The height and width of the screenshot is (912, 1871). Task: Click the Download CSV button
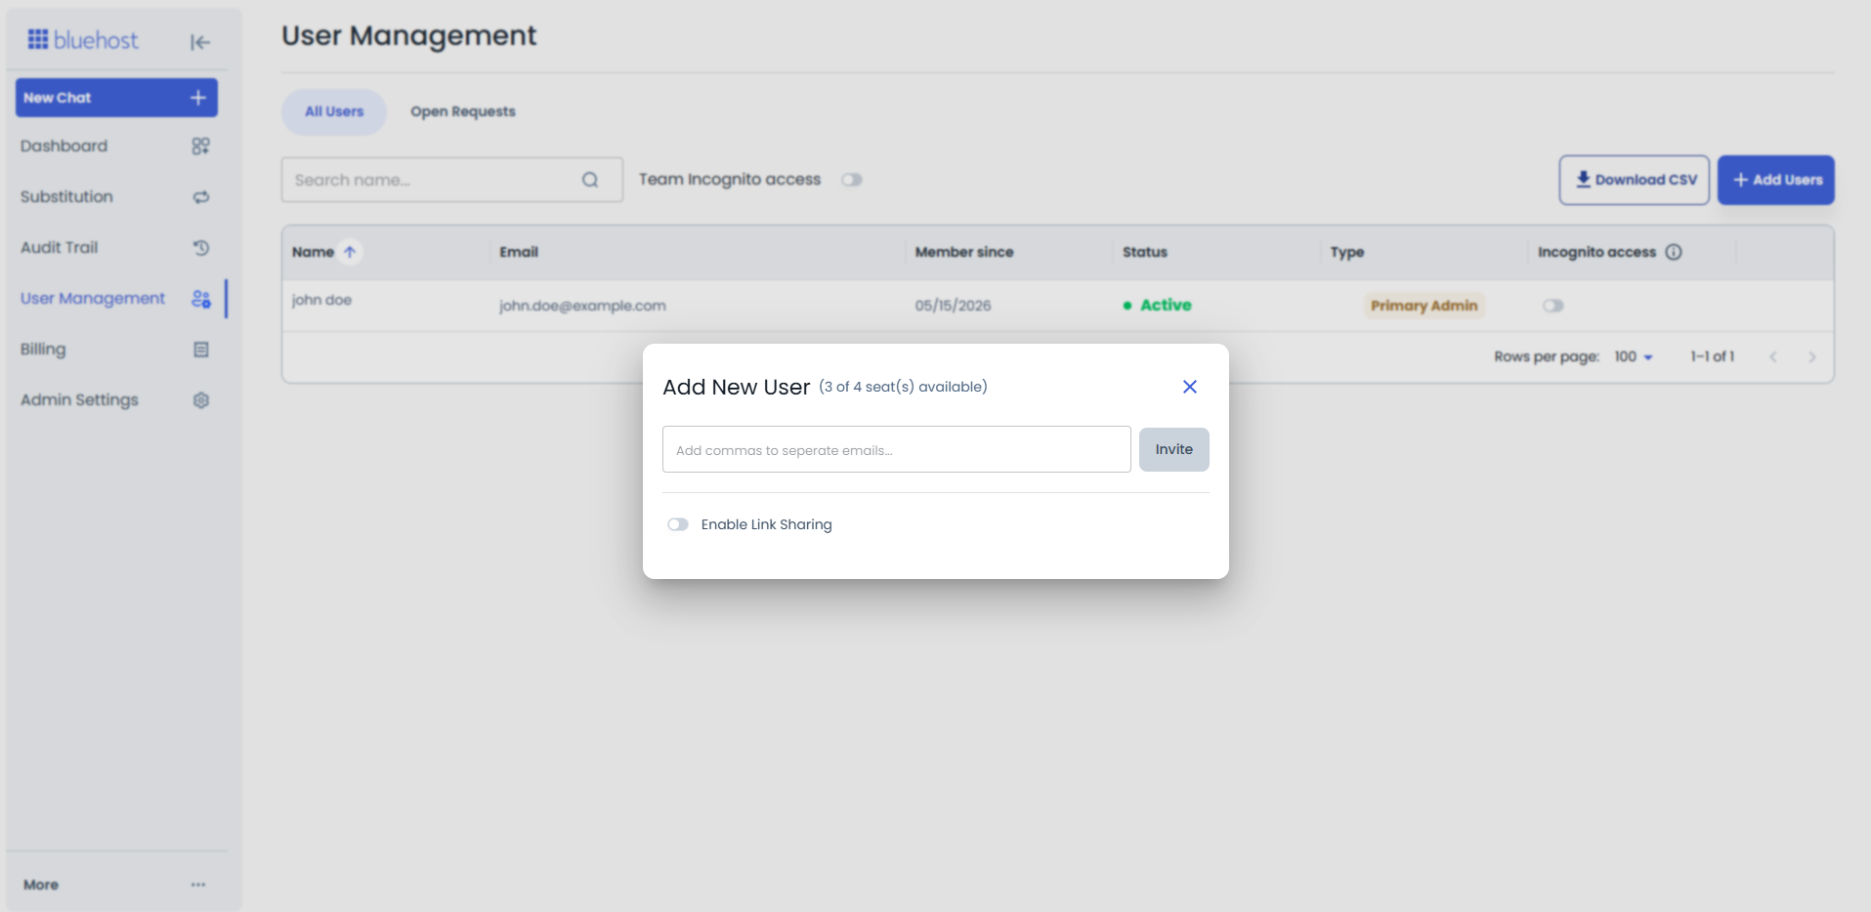[1635, 181]
